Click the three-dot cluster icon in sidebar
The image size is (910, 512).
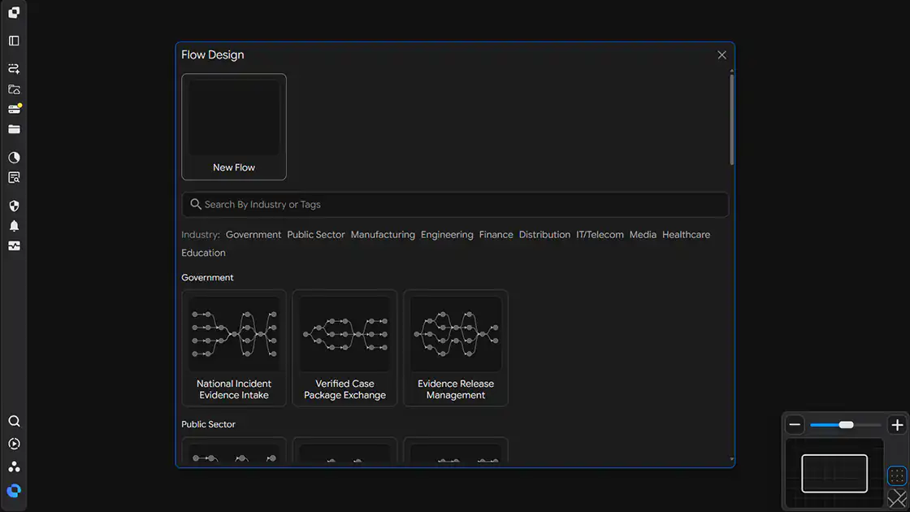click(14, 466)
